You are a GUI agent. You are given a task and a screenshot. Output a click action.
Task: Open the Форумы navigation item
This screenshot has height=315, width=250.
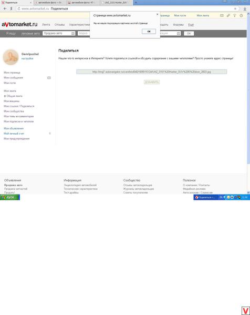pos(178,25)
